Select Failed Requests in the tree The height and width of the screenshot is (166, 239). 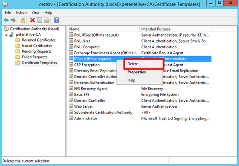(x=35, y=57)
